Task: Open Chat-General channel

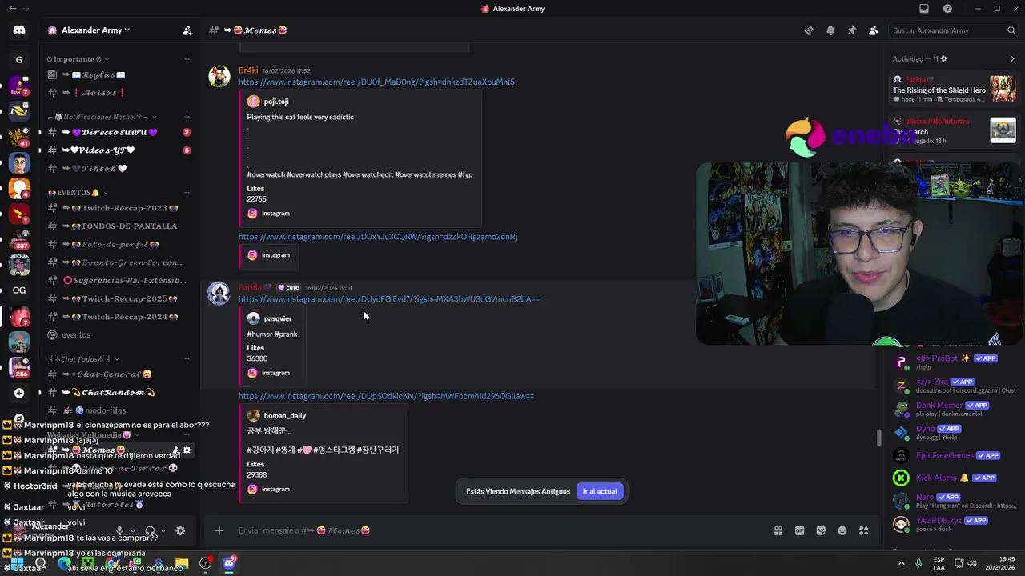Action: tap(119, 374)
